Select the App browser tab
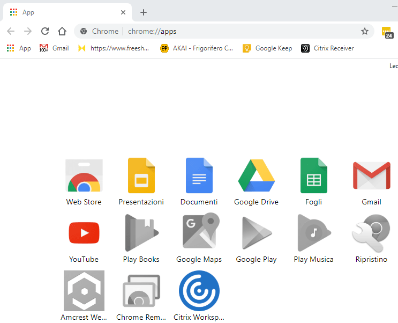Image resolution: width=398 pixels, height=323 pixels. (67, 12)
